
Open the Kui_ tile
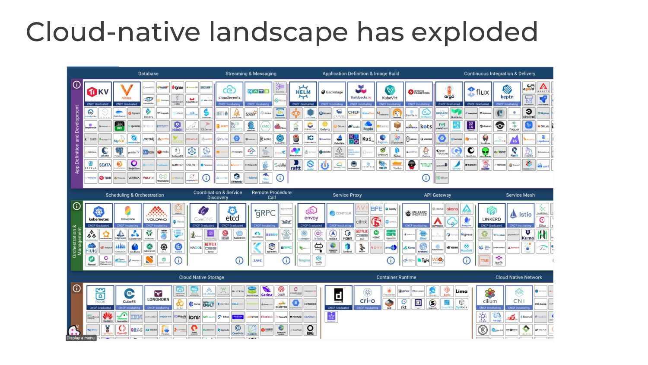pos(368,139)
